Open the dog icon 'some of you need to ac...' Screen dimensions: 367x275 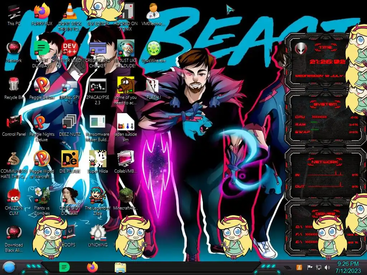click(126, 91)
